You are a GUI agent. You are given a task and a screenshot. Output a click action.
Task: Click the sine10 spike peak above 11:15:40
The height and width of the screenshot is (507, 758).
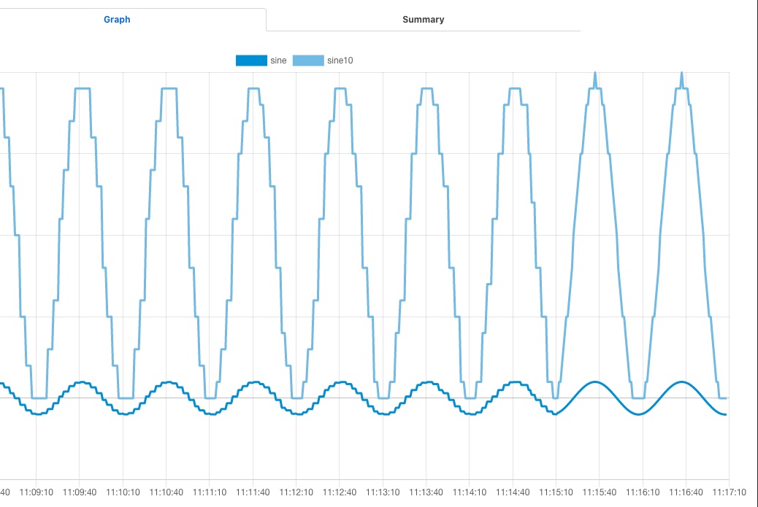tap(595, 73)
